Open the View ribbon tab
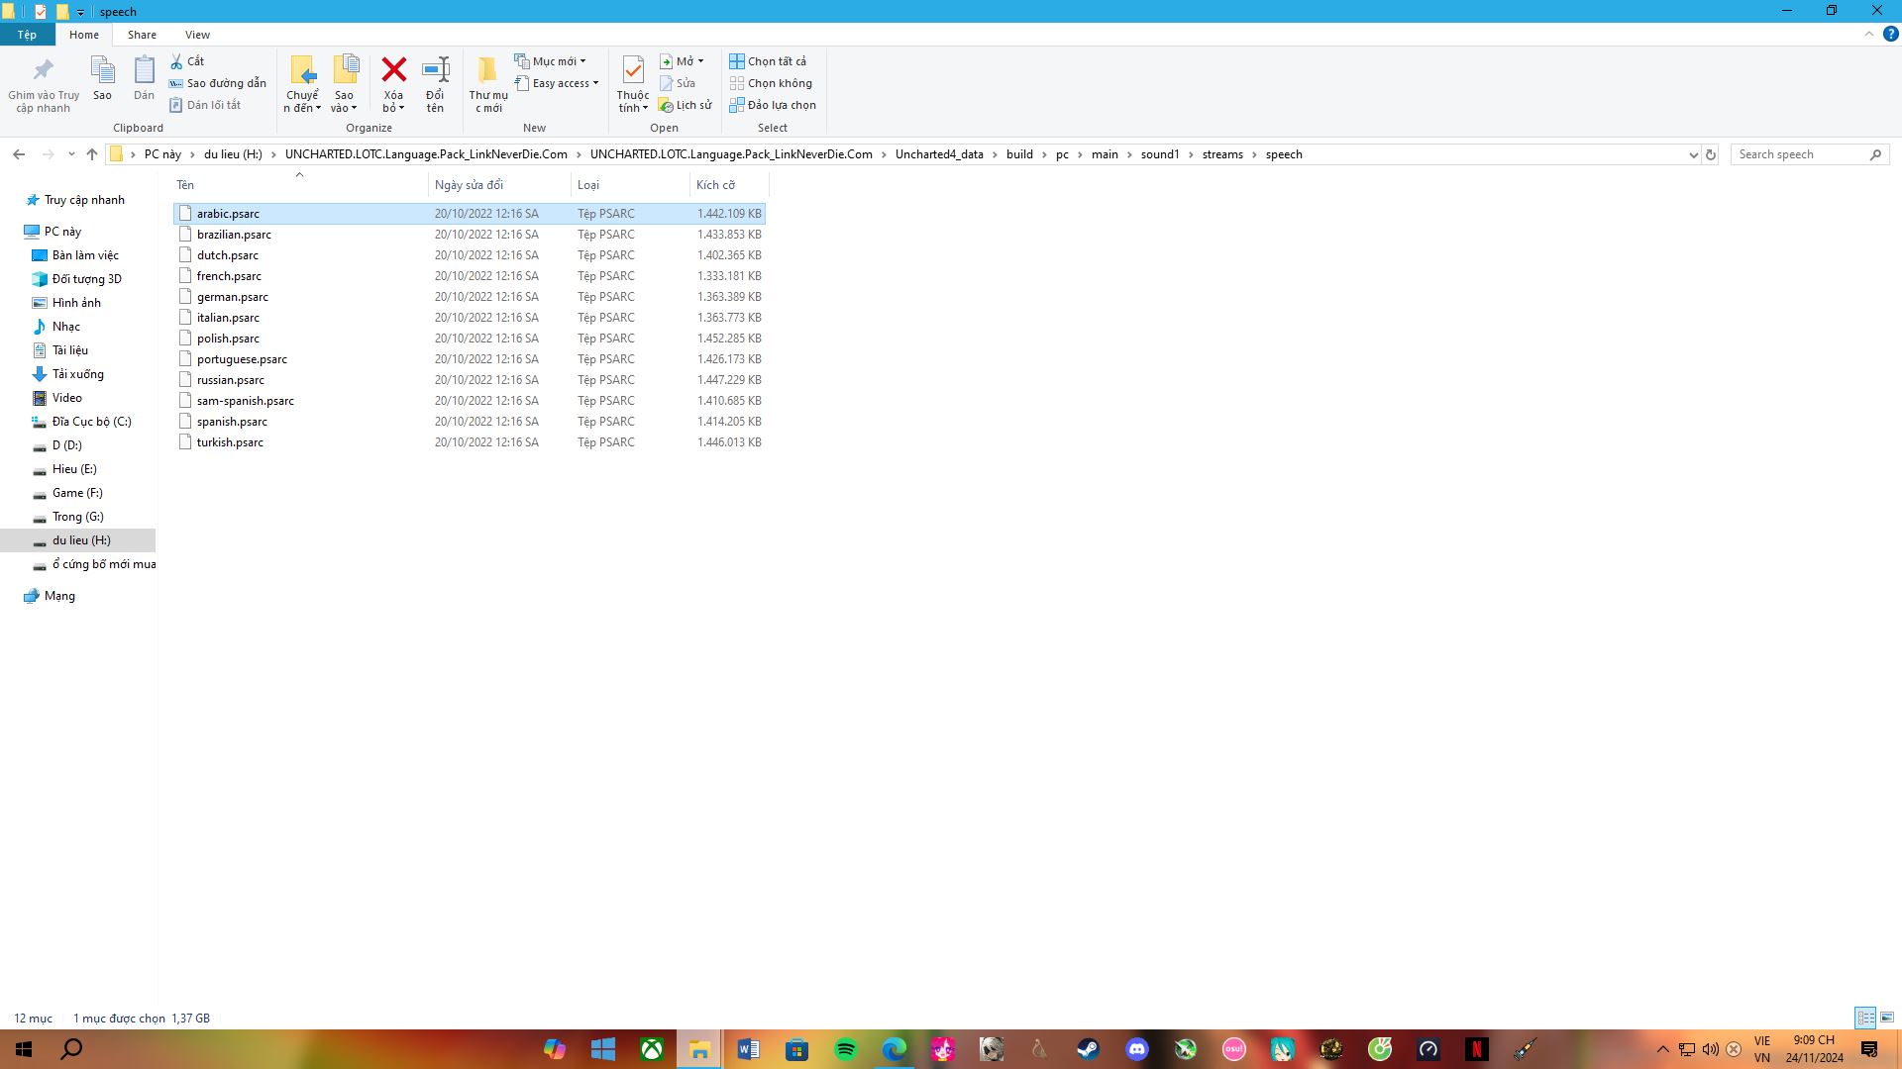The width and height of the screenshot is (1902, 1069). click(197, 35)
